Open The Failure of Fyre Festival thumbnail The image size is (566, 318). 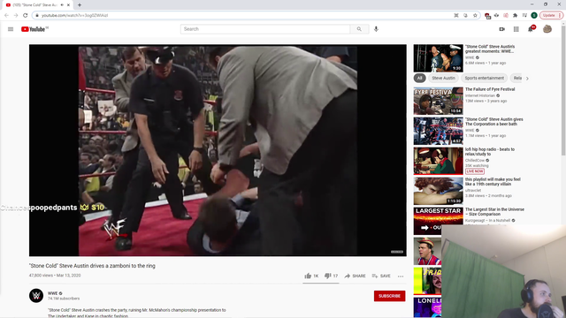[x=439, y=101]
